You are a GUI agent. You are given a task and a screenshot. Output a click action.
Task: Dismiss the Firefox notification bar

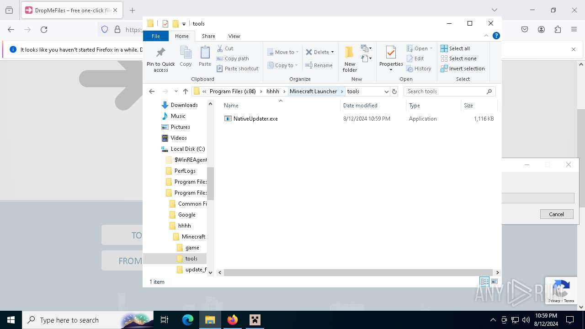(x=574, y=49)
